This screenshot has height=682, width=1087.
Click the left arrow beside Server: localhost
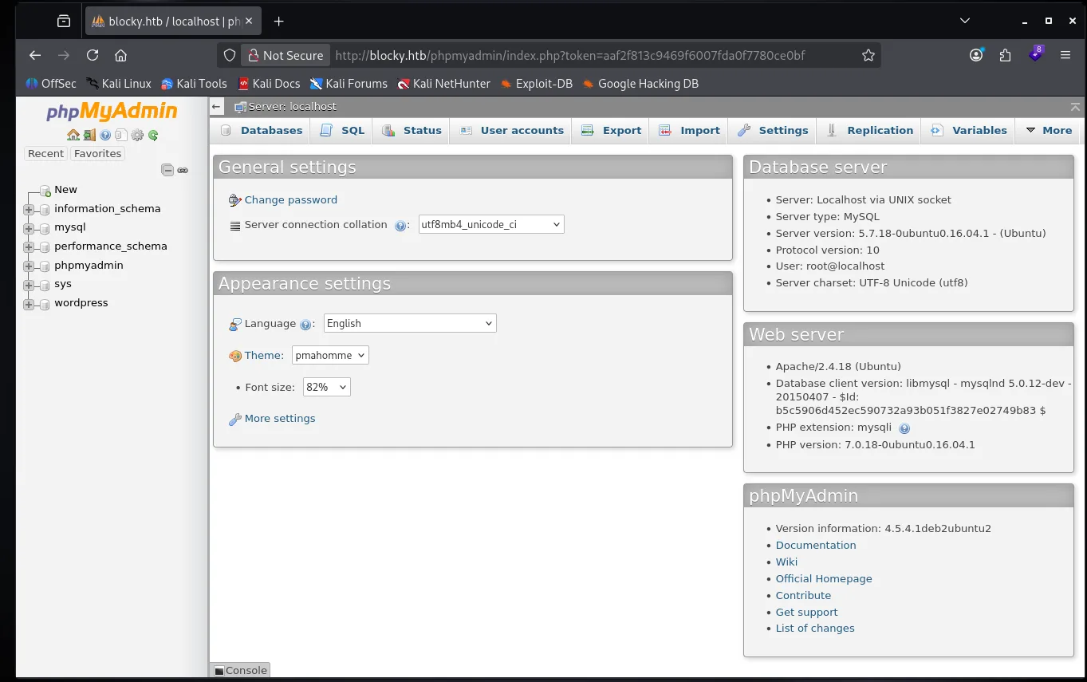click(x=216, y=106)
